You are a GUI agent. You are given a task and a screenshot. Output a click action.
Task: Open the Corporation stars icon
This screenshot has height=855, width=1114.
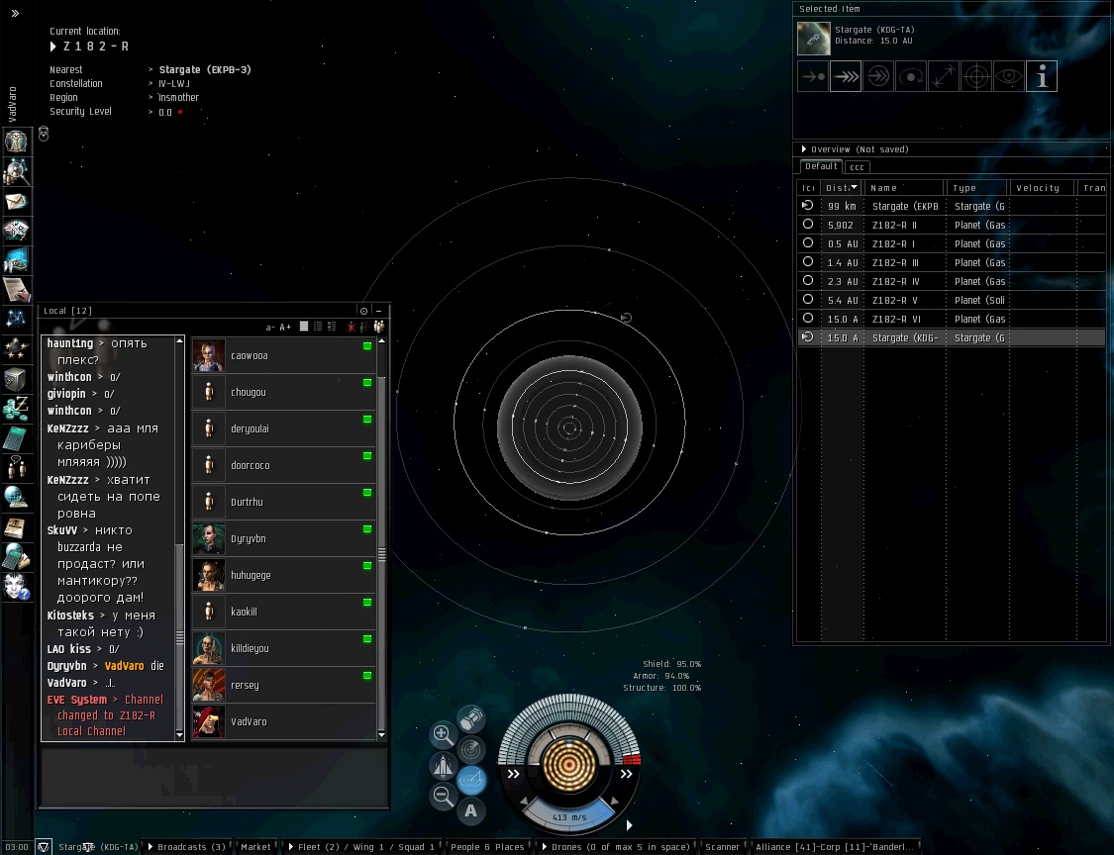coord(16,348)
